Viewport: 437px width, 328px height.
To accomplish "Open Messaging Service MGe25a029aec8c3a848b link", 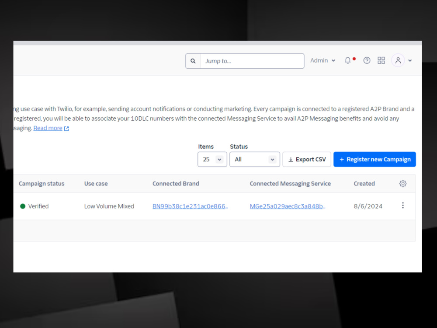I will 288,206.
